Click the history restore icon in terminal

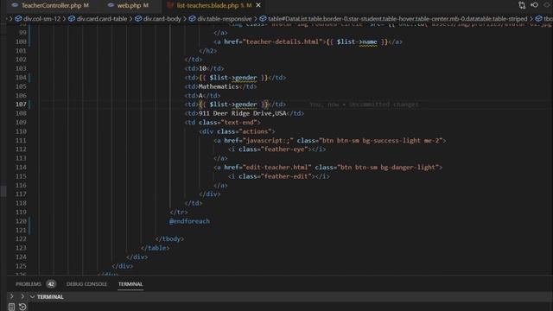pos(23,307)
